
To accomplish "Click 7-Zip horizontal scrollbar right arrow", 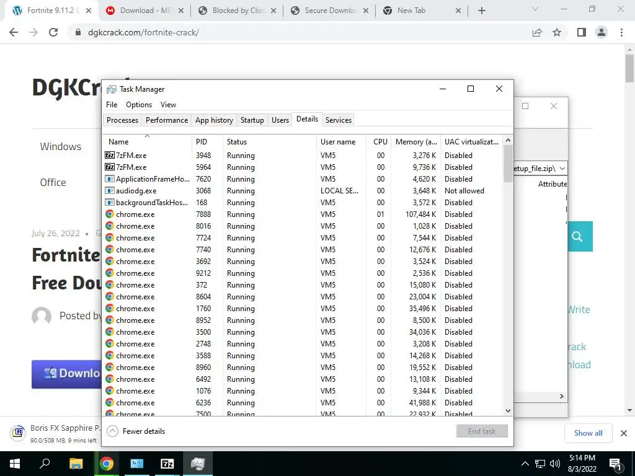I will pos(562,396).
